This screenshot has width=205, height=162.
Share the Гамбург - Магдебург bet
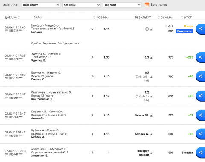pos(200,29)
